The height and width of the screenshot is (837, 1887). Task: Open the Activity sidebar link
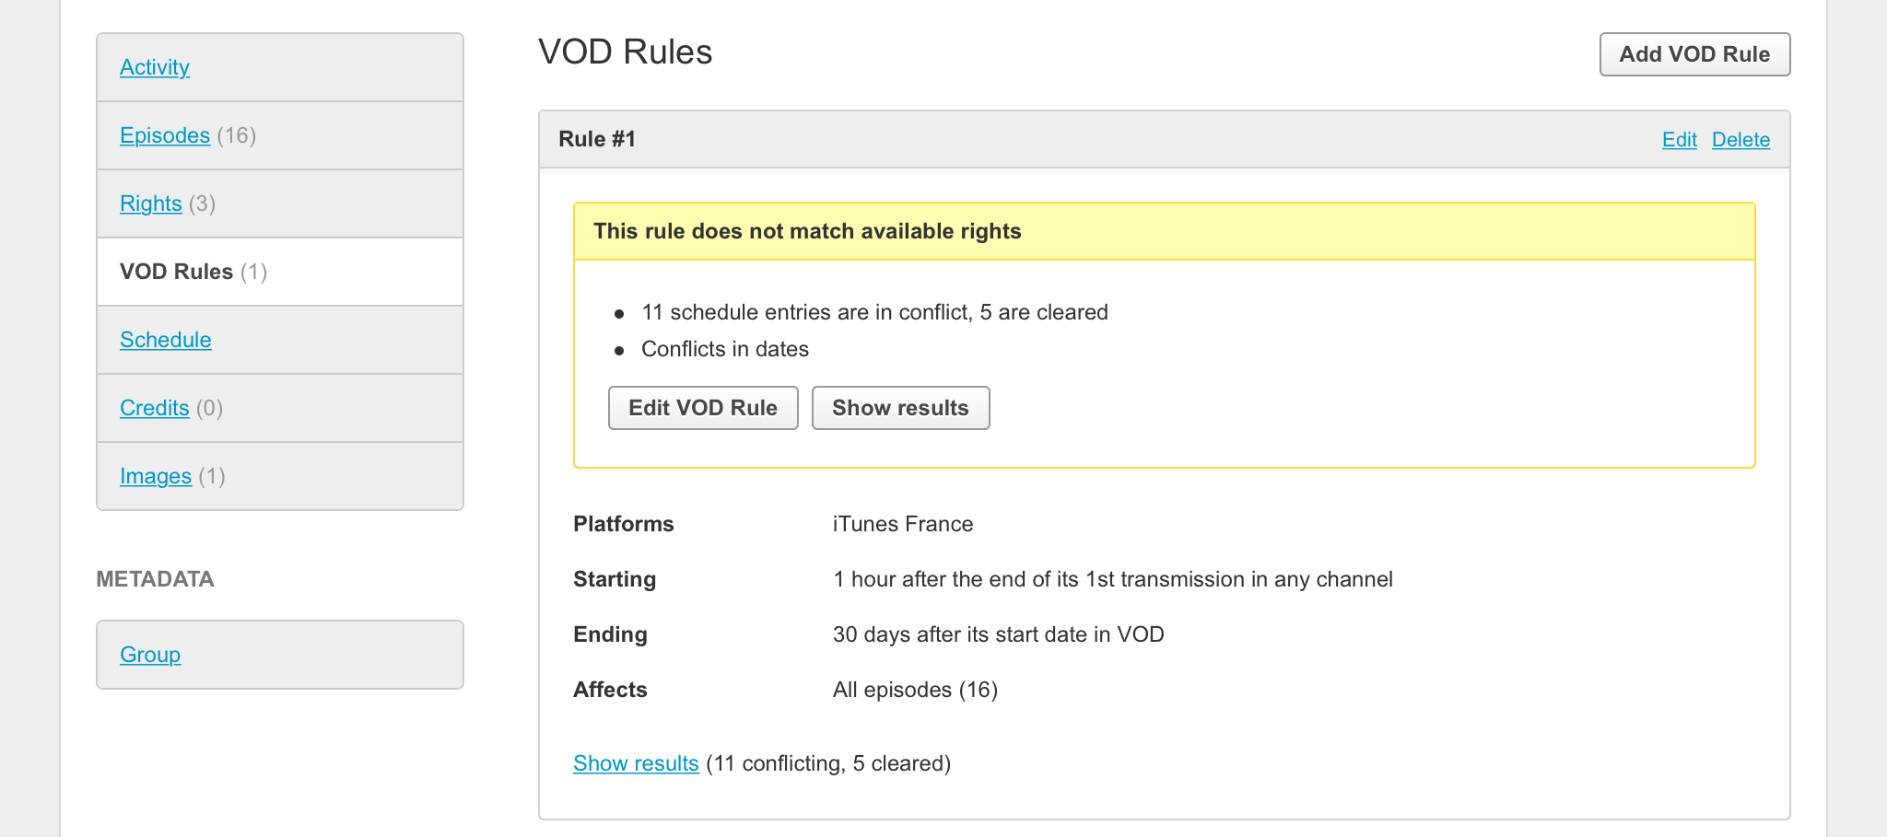[155, 67]
